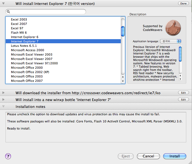Expand the 'Will install into a new winxp bottle' section
The width and height of the screenshot is (192, 164).
point(4,99)
